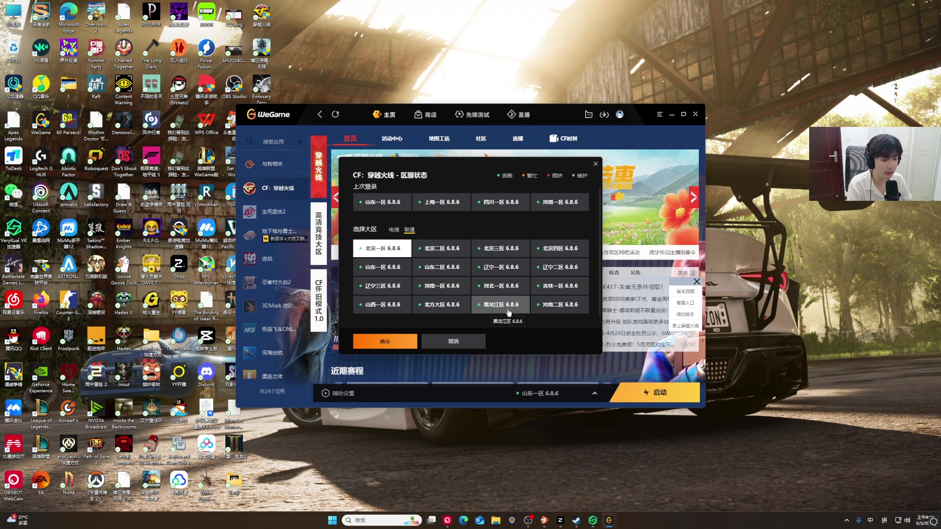The height and width of the screenshot is (529, 941).
Task: Select server 辽宁一区 6.8.6
Action: point(500,267)
